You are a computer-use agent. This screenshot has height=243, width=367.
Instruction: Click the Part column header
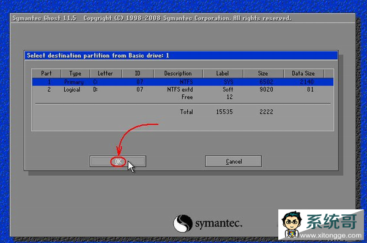[46, 73]
